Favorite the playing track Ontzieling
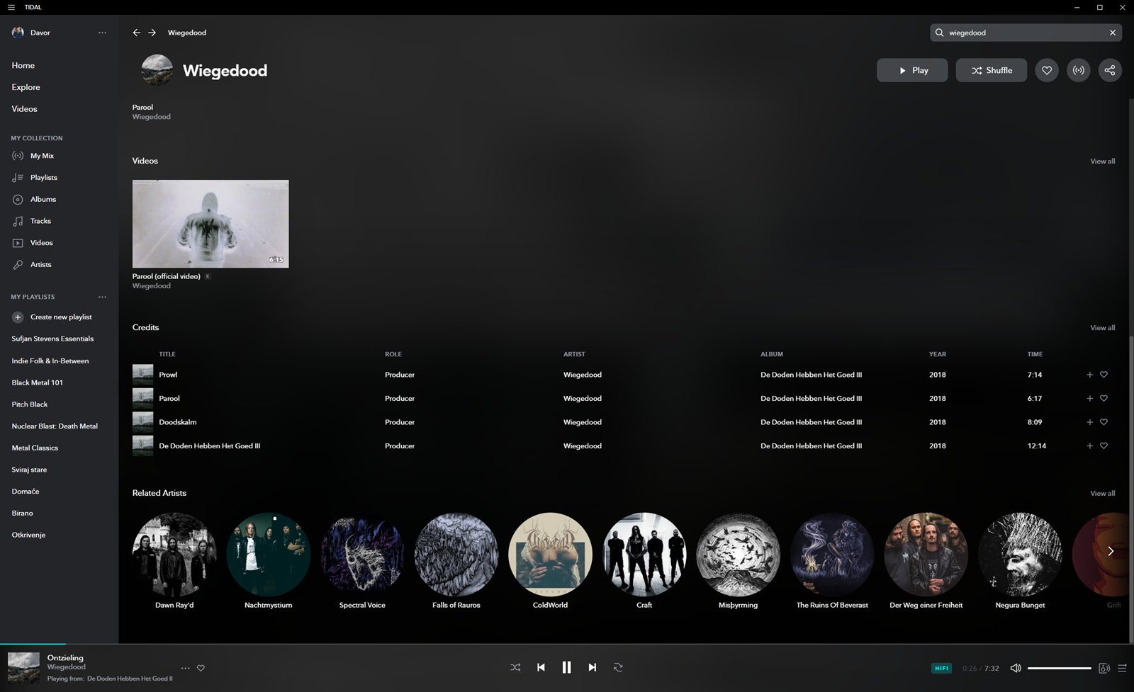The image size is (1134, 692). (201, 668)
